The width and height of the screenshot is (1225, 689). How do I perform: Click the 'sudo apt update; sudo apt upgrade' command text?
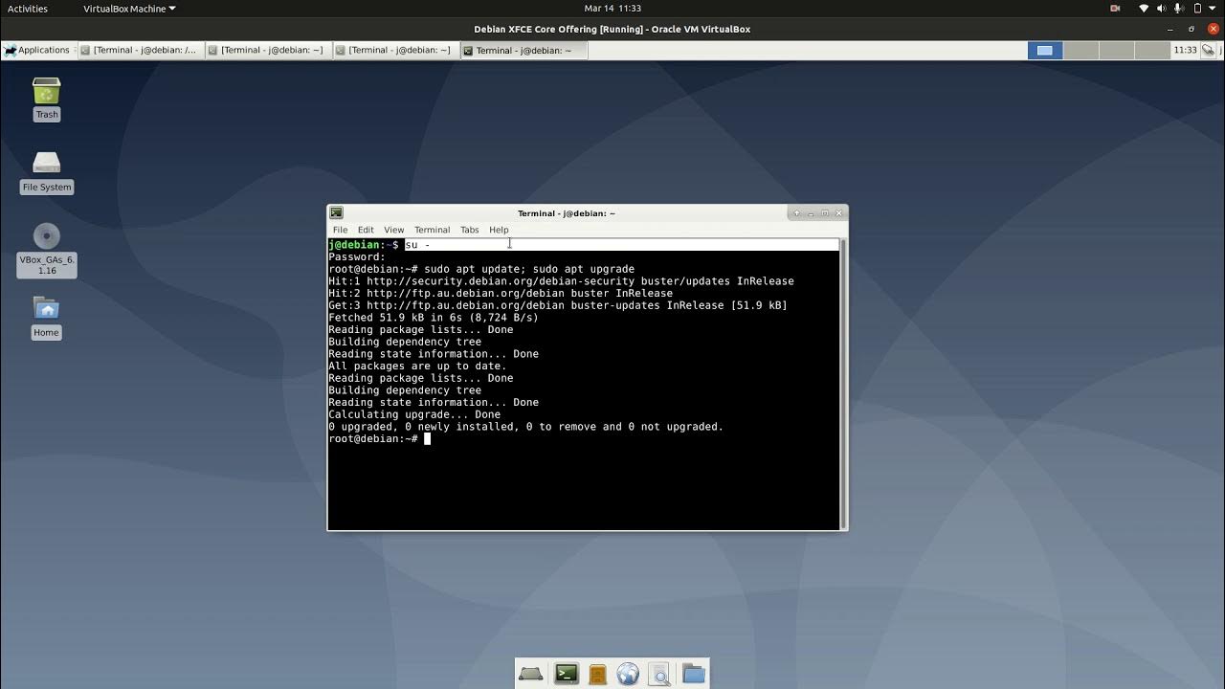point(529,269)
